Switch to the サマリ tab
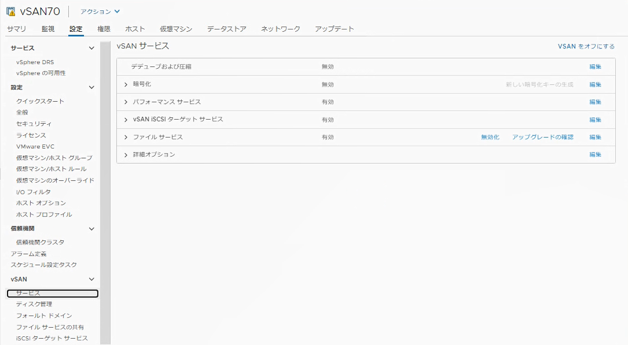 pyautogui.click(x=16, y=29)
